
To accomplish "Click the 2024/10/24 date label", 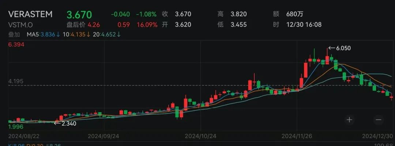I will tap(200, 136).
